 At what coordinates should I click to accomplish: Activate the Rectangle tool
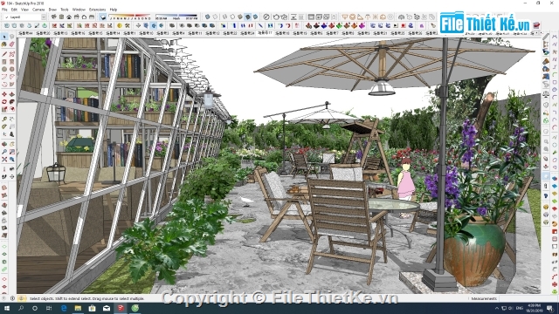tap(4, 62)
